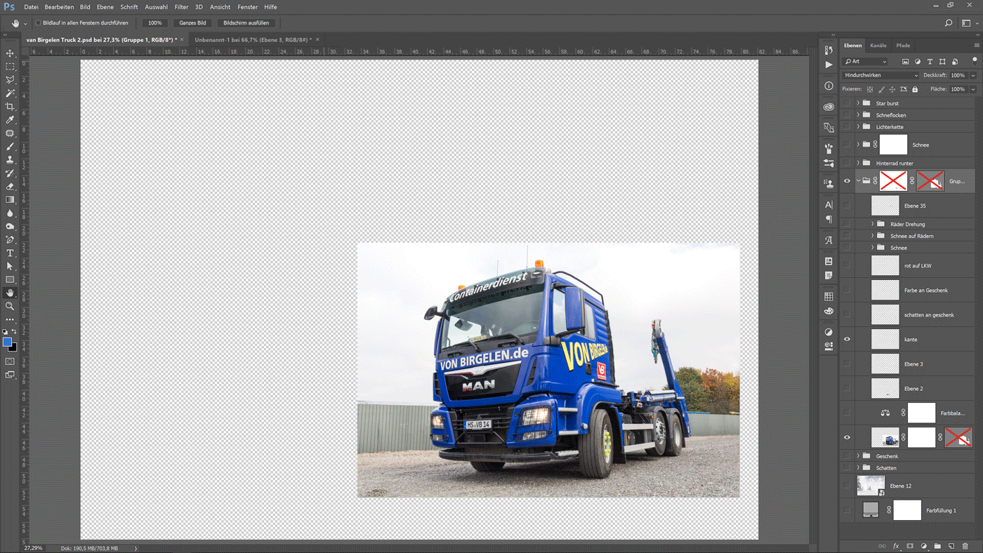Open the History panel icon
The image size is (983, 553).
tap(829, 50)
